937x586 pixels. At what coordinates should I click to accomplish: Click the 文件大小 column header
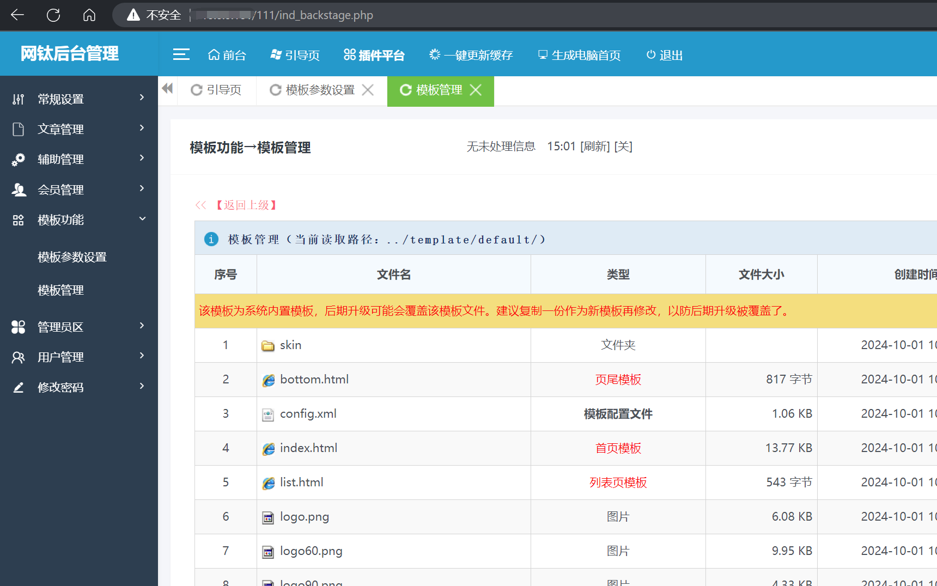pos(761,274)
